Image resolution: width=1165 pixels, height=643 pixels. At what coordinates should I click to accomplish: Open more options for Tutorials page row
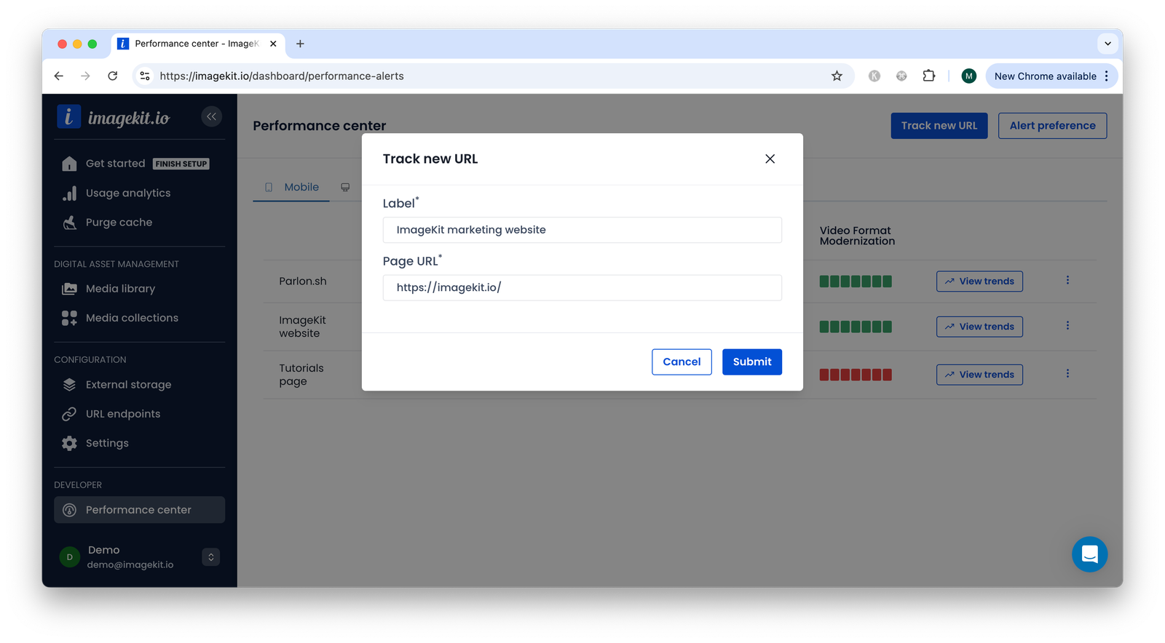pos(1067,374)
